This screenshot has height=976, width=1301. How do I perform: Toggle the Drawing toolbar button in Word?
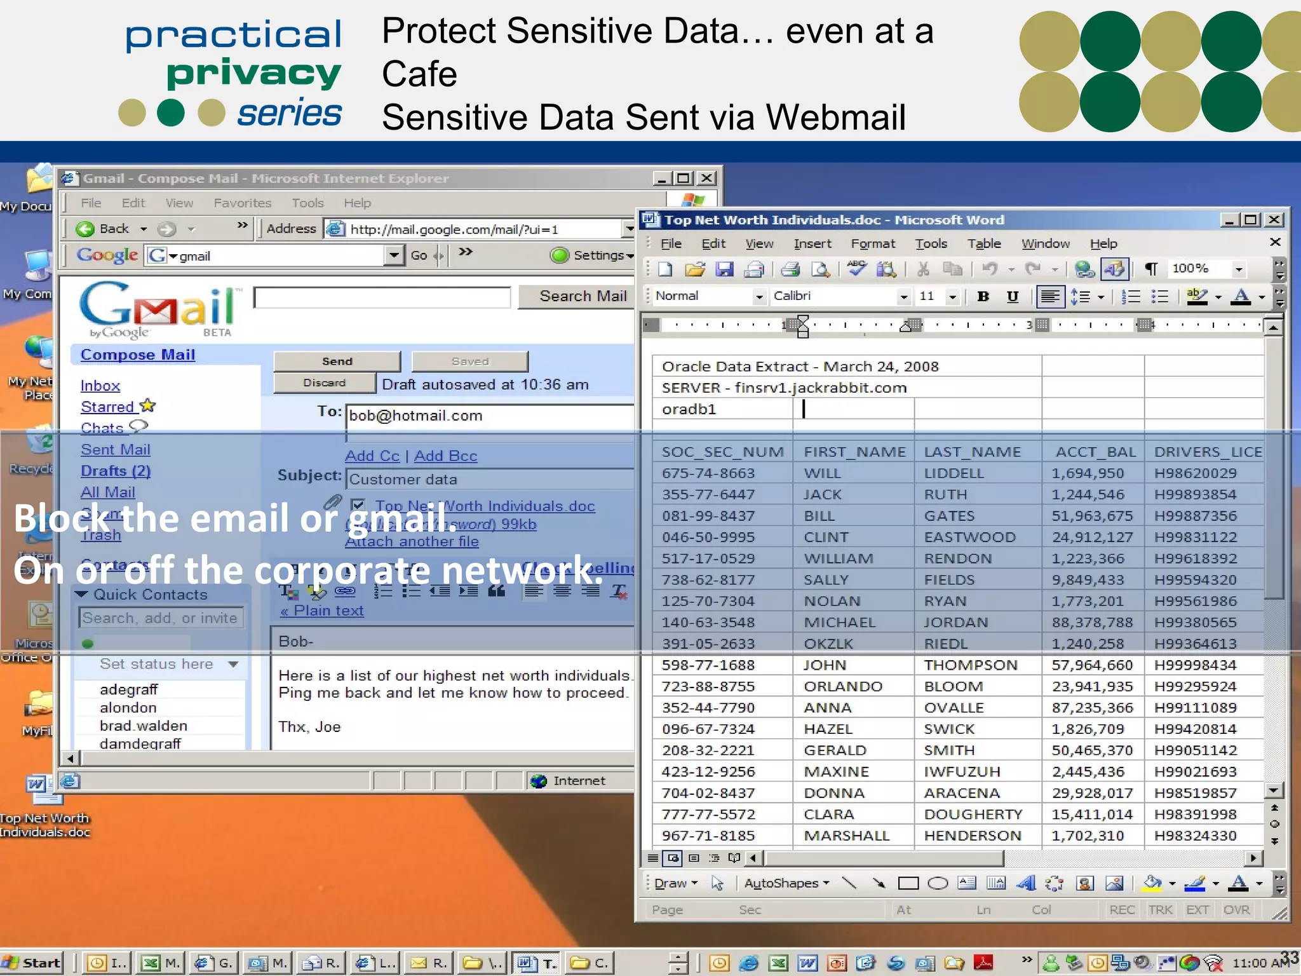pos(1115,269)
